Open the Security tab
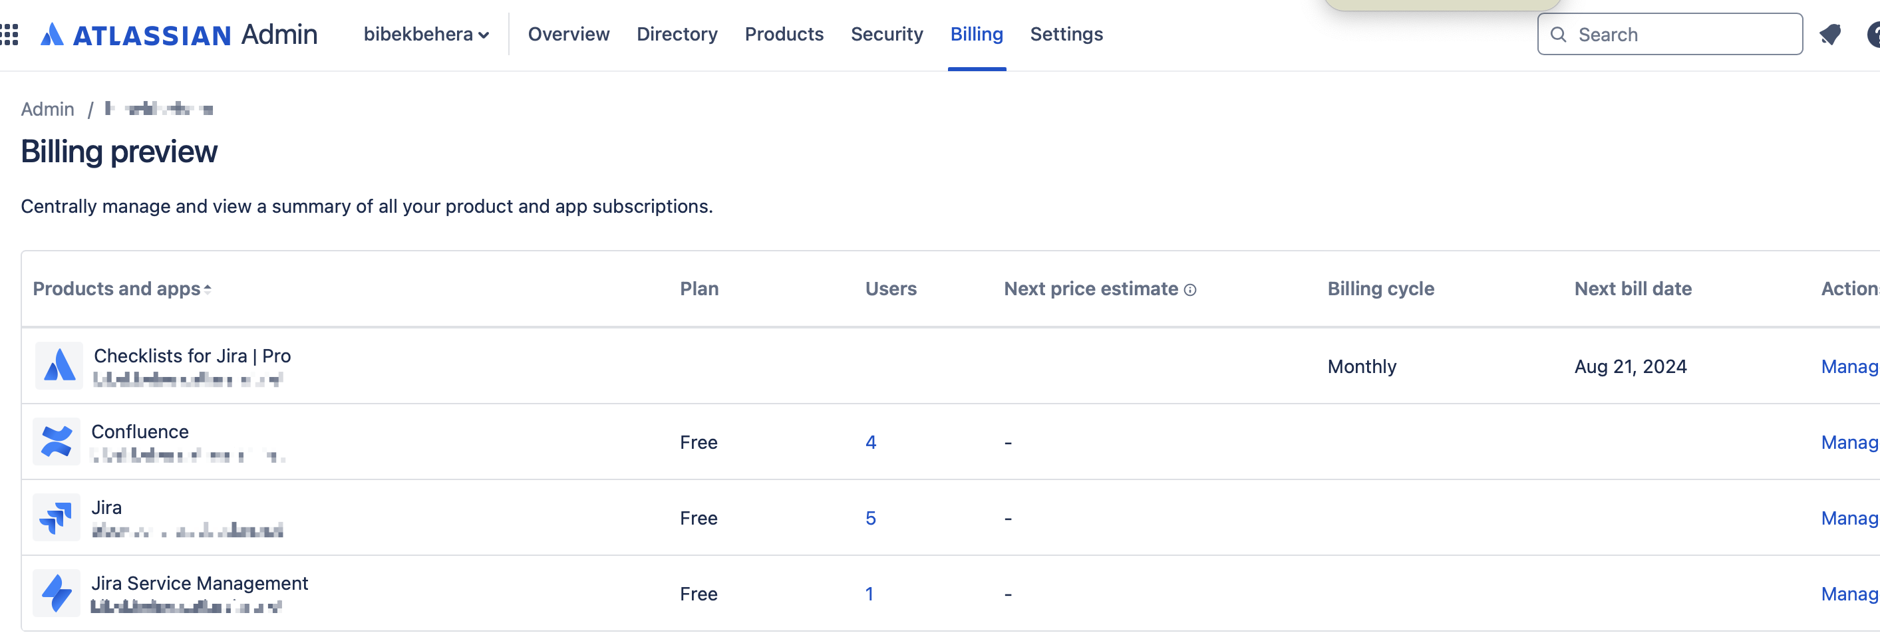Viewport: 1880px width, 637px height. coord(887,35)
